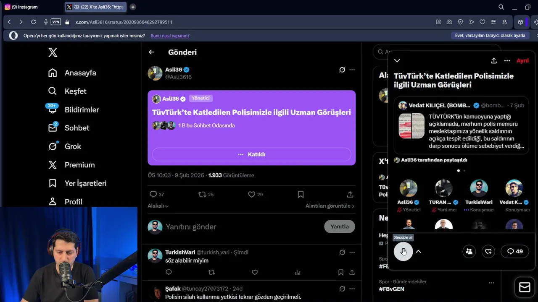Viewport: 538px width, 302px height.
Task: Click the back arrow beside Gönderi
Action: 151,52
